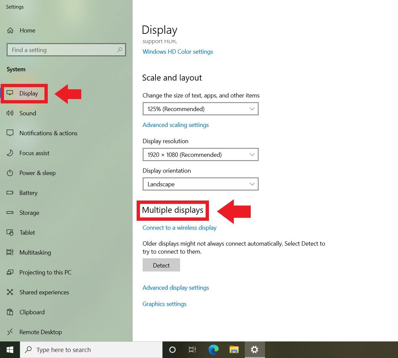Open the Display orientation dropdown
Screen dimensions: 398x358
coord(200,184)
